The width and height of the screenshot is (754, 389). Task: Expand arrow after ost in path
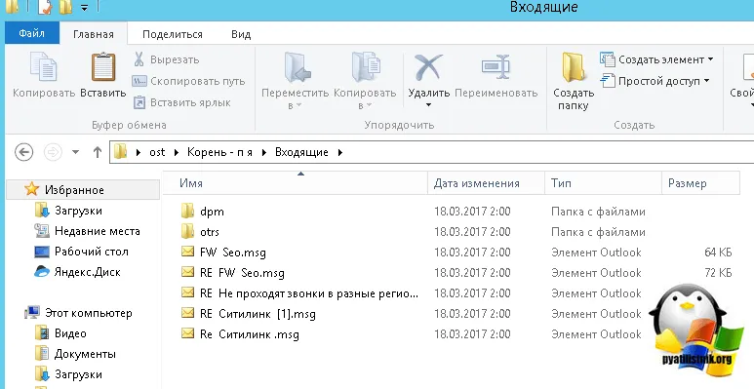click(x=177, y=152)
